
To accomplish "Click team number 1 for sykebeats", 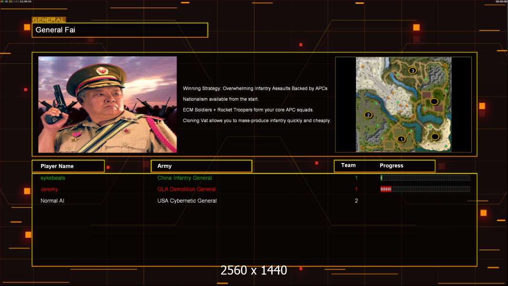I will [x=356, y=178].
